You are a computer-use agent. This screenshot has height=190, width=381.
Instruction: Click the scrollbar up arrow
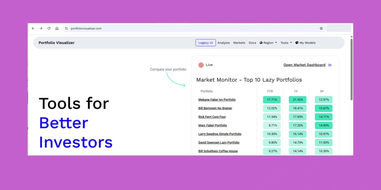tap(352, 36)
